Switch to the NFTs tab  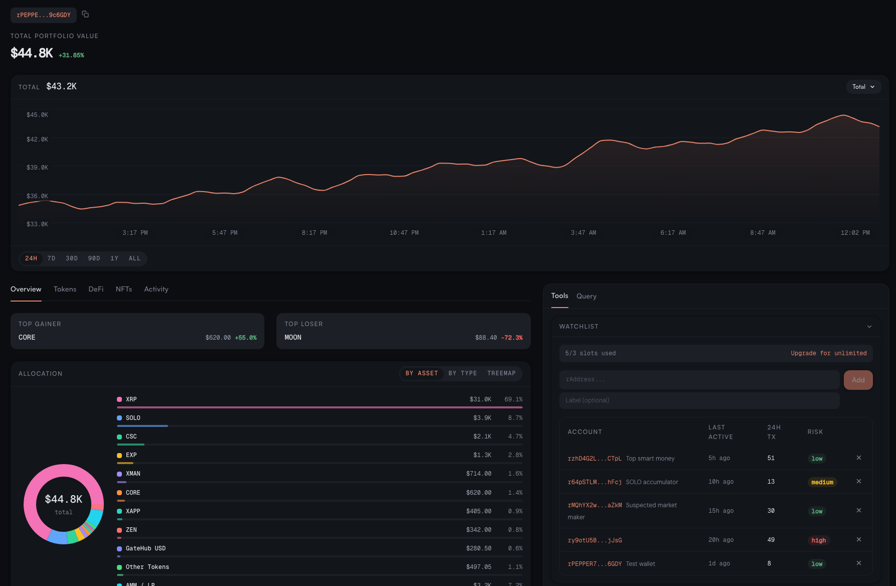[124, 289]
